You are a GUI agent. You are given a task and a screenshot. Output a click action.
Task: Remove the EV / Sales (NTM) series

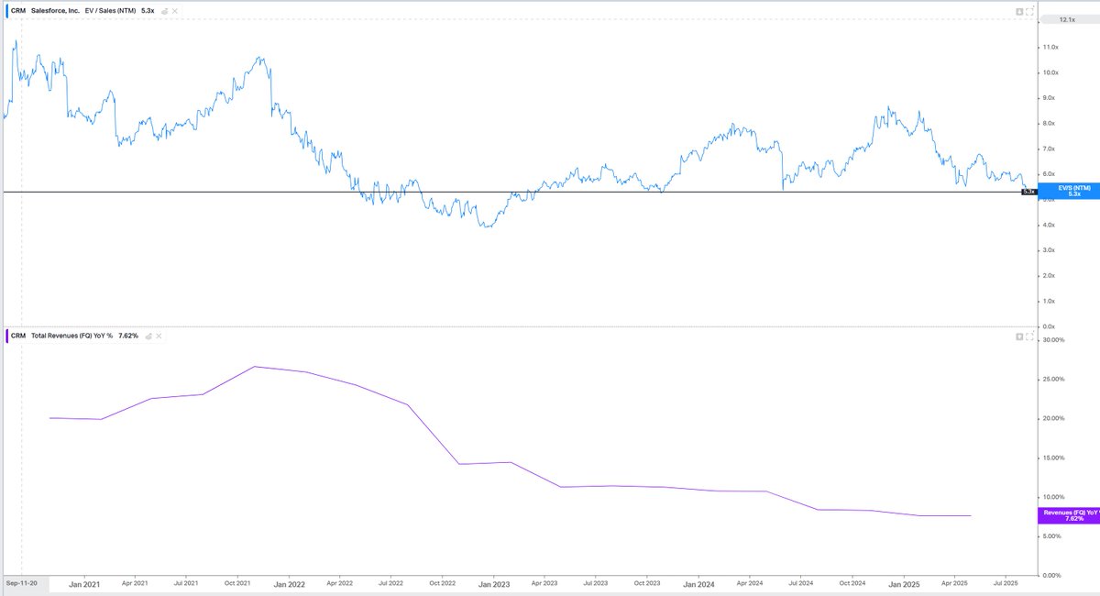[x=175, y=11]
